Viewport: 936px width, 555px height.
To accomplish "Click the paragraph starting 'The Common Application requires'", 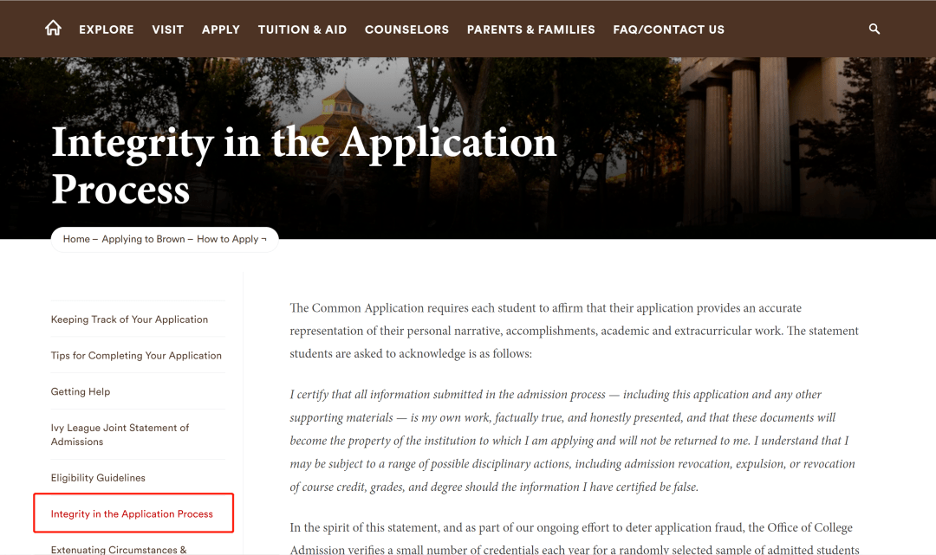I will (x=575, y=331).
